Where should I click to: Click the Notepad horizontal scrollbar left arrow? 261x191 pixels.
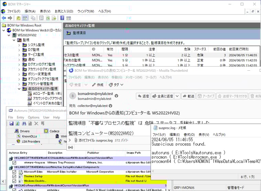tap(153, 171)
